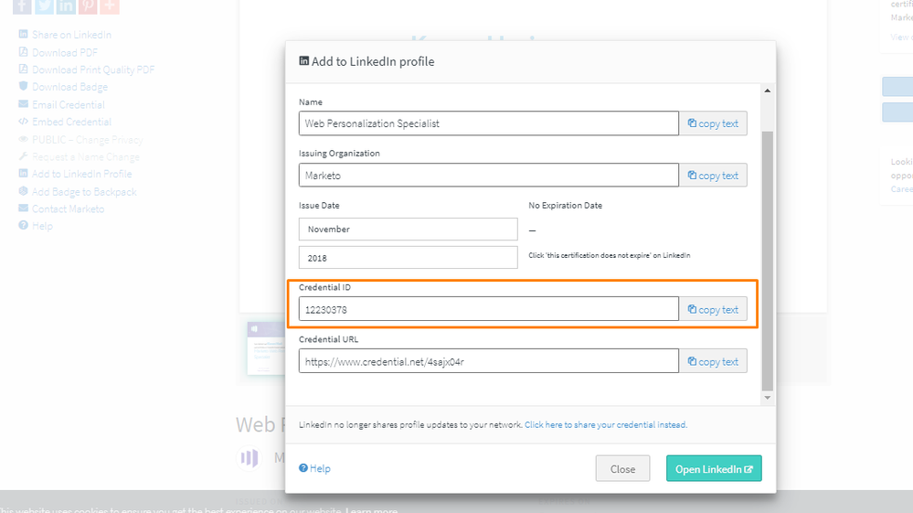Image resolution: width=913 pixels, height=513 pixels.
Task: Open Help link in dialog footer
Action: tap(314, 468)
